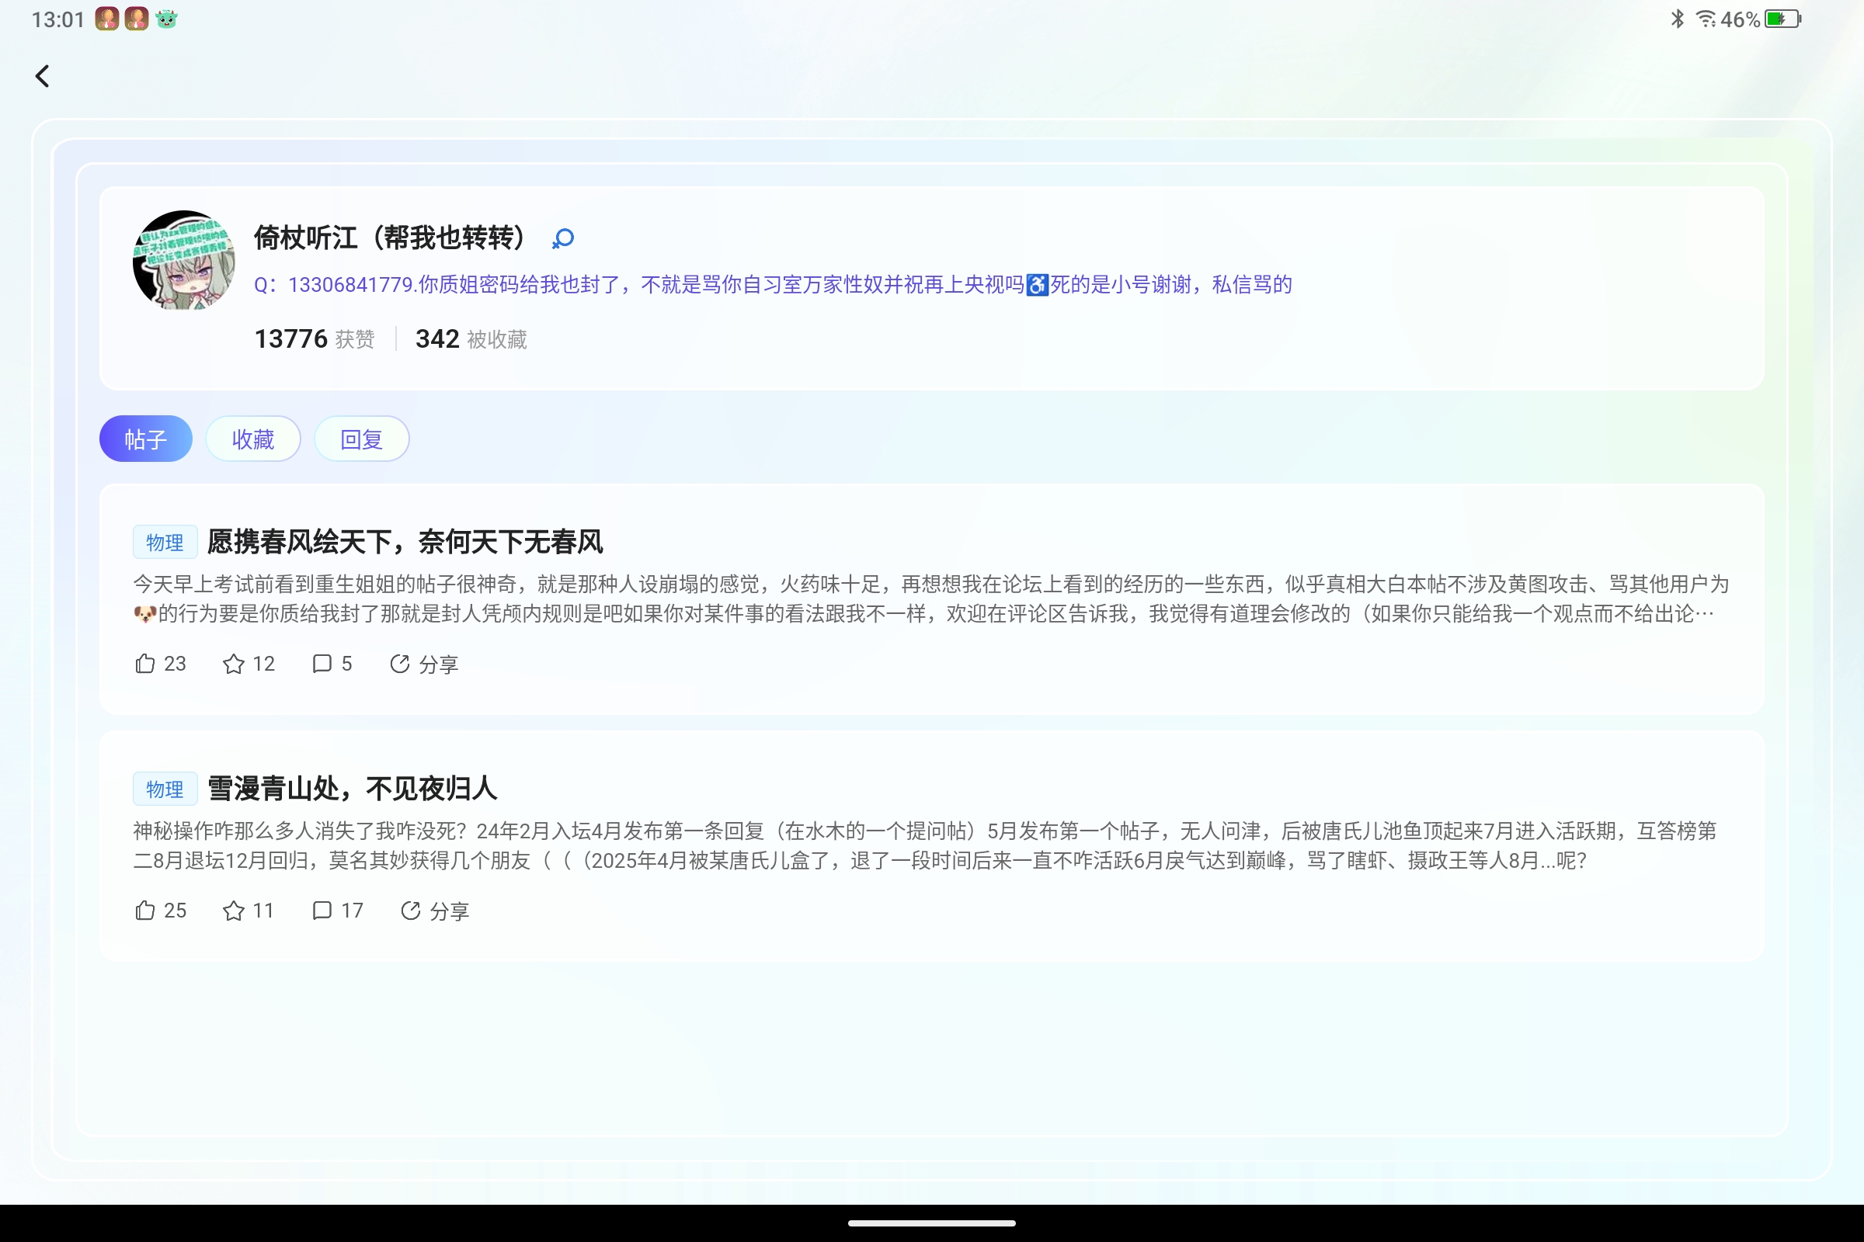This screenshot has width=1864, height=1242.
Task: Like the post with 25 likes
Action: coord(161,911)
